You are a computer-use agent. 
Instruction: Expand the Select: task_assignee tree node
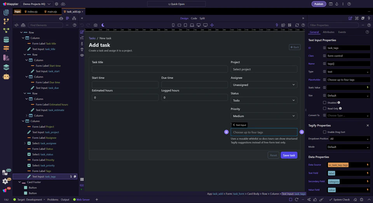25,143
